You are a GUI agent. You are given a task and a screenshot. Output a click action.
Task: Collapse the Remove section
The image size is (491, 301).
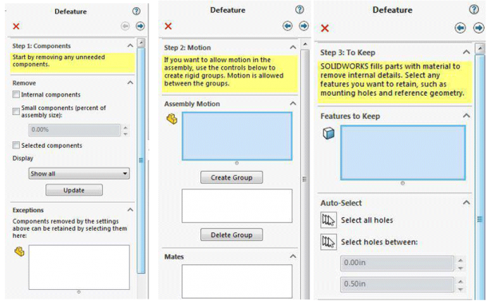coord(130,83)
